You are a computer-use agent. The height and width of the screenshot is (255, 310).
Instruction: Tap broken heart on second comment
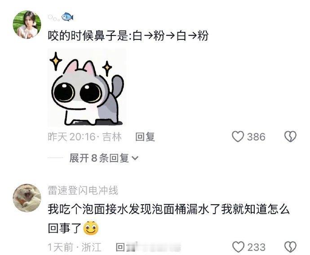coord(290,247)
